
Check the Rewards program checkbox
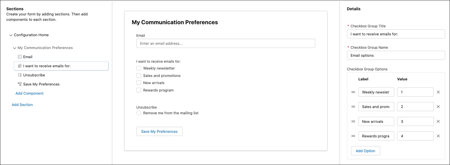pos(139,90)
